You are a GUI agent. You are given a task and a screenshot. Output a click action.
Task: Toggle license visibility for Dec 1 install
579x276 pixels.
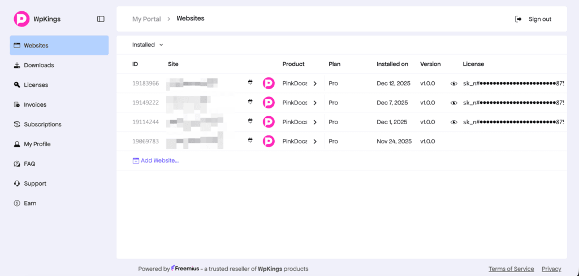point(453,122)
